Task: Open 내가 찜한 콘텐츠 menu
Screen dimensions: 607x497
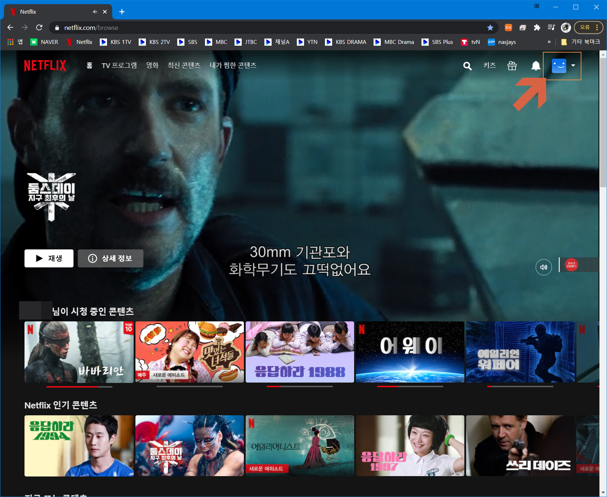Action: [233, 65]
